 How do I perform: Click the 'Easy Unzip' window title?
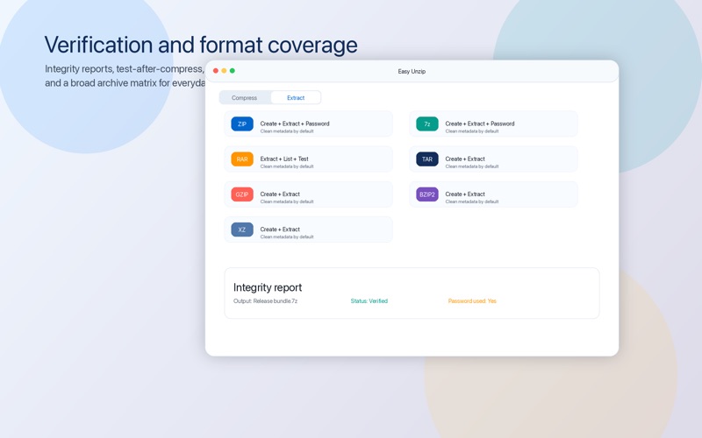point(412,71)
